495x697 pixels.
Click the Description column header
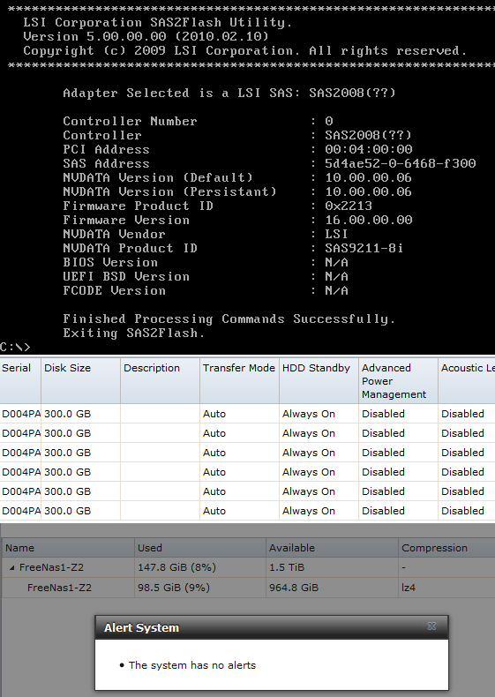click(x=160, y=381)
